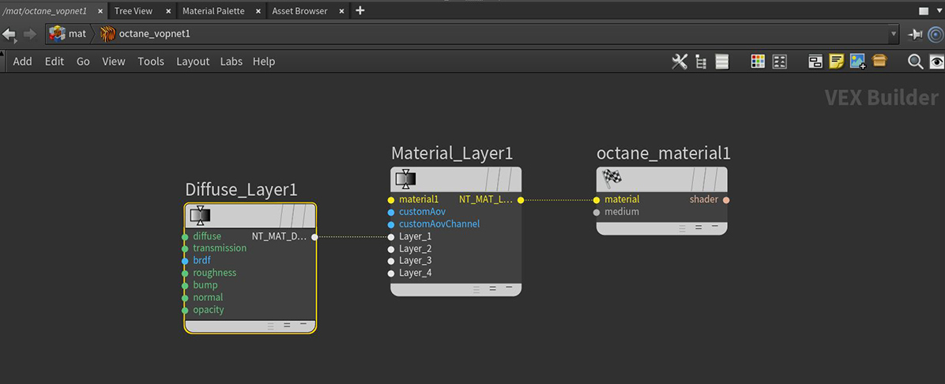Switch to tree list view icon
Image resolution: width=945 pixels, height=384 pixels.
(700, 62)
